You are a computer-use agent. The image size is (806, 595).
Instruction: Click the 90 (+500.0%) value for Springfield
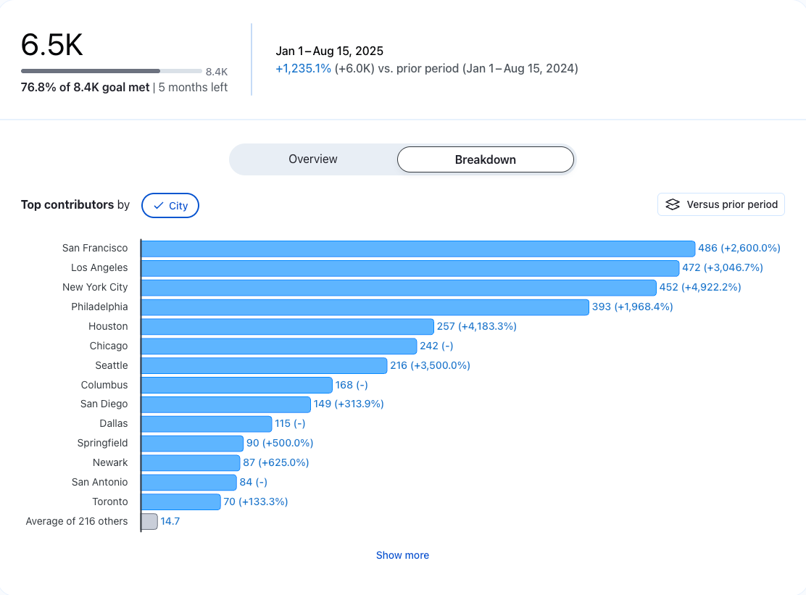click(x=280, y=443)
